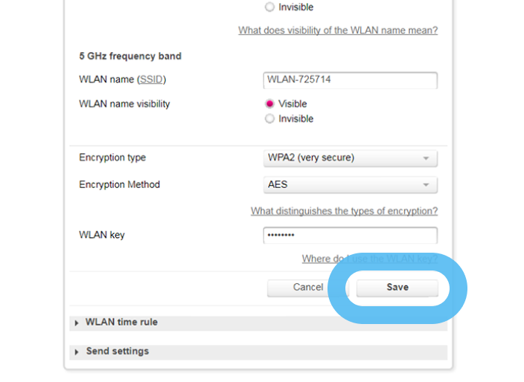This screenshot has height=382, width=524.
Task: Click the Send settings triangle icon
Action: click(x=77, y=352)
